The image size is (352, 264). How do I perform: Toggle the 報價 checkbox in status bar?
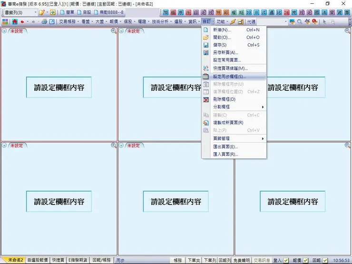(305, 260)
